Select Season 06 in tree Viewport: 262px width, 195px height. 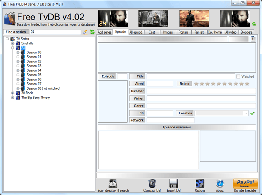coord(34,79)
